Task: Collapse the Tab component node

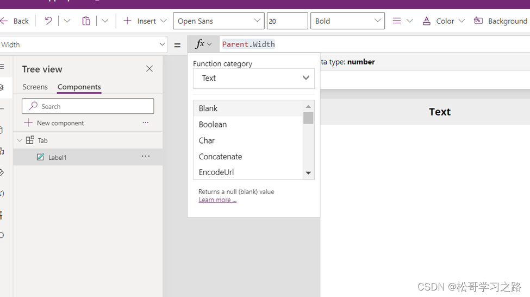Action: [x=19, y=140]
